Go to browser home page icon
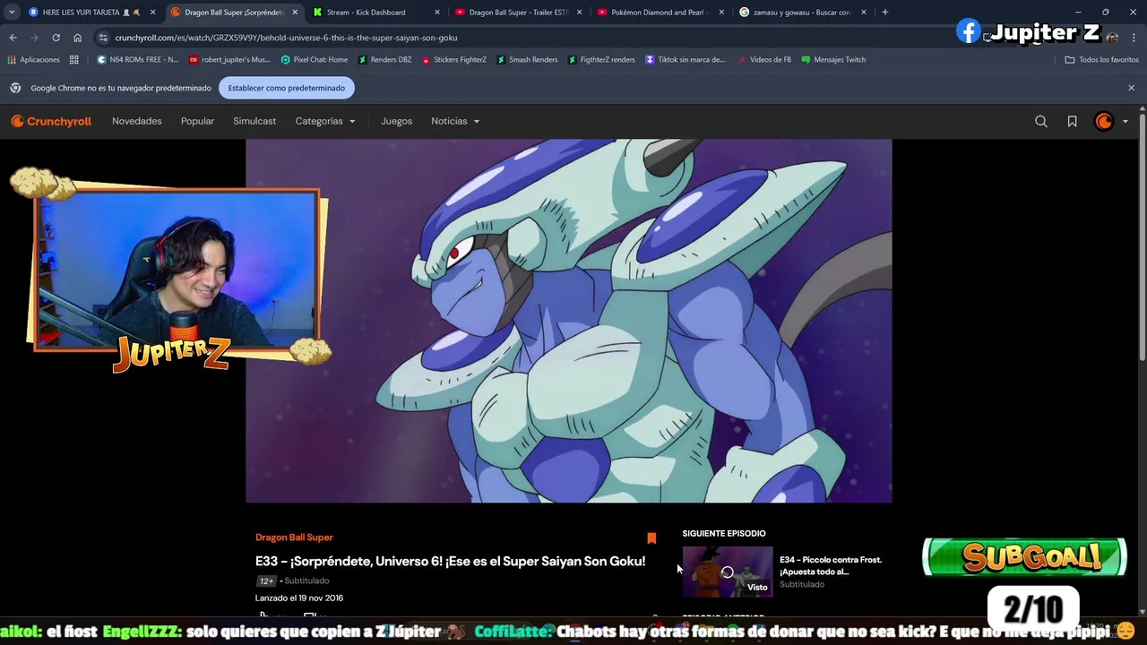Screen dimensions: 1147x645 [77, 38]
